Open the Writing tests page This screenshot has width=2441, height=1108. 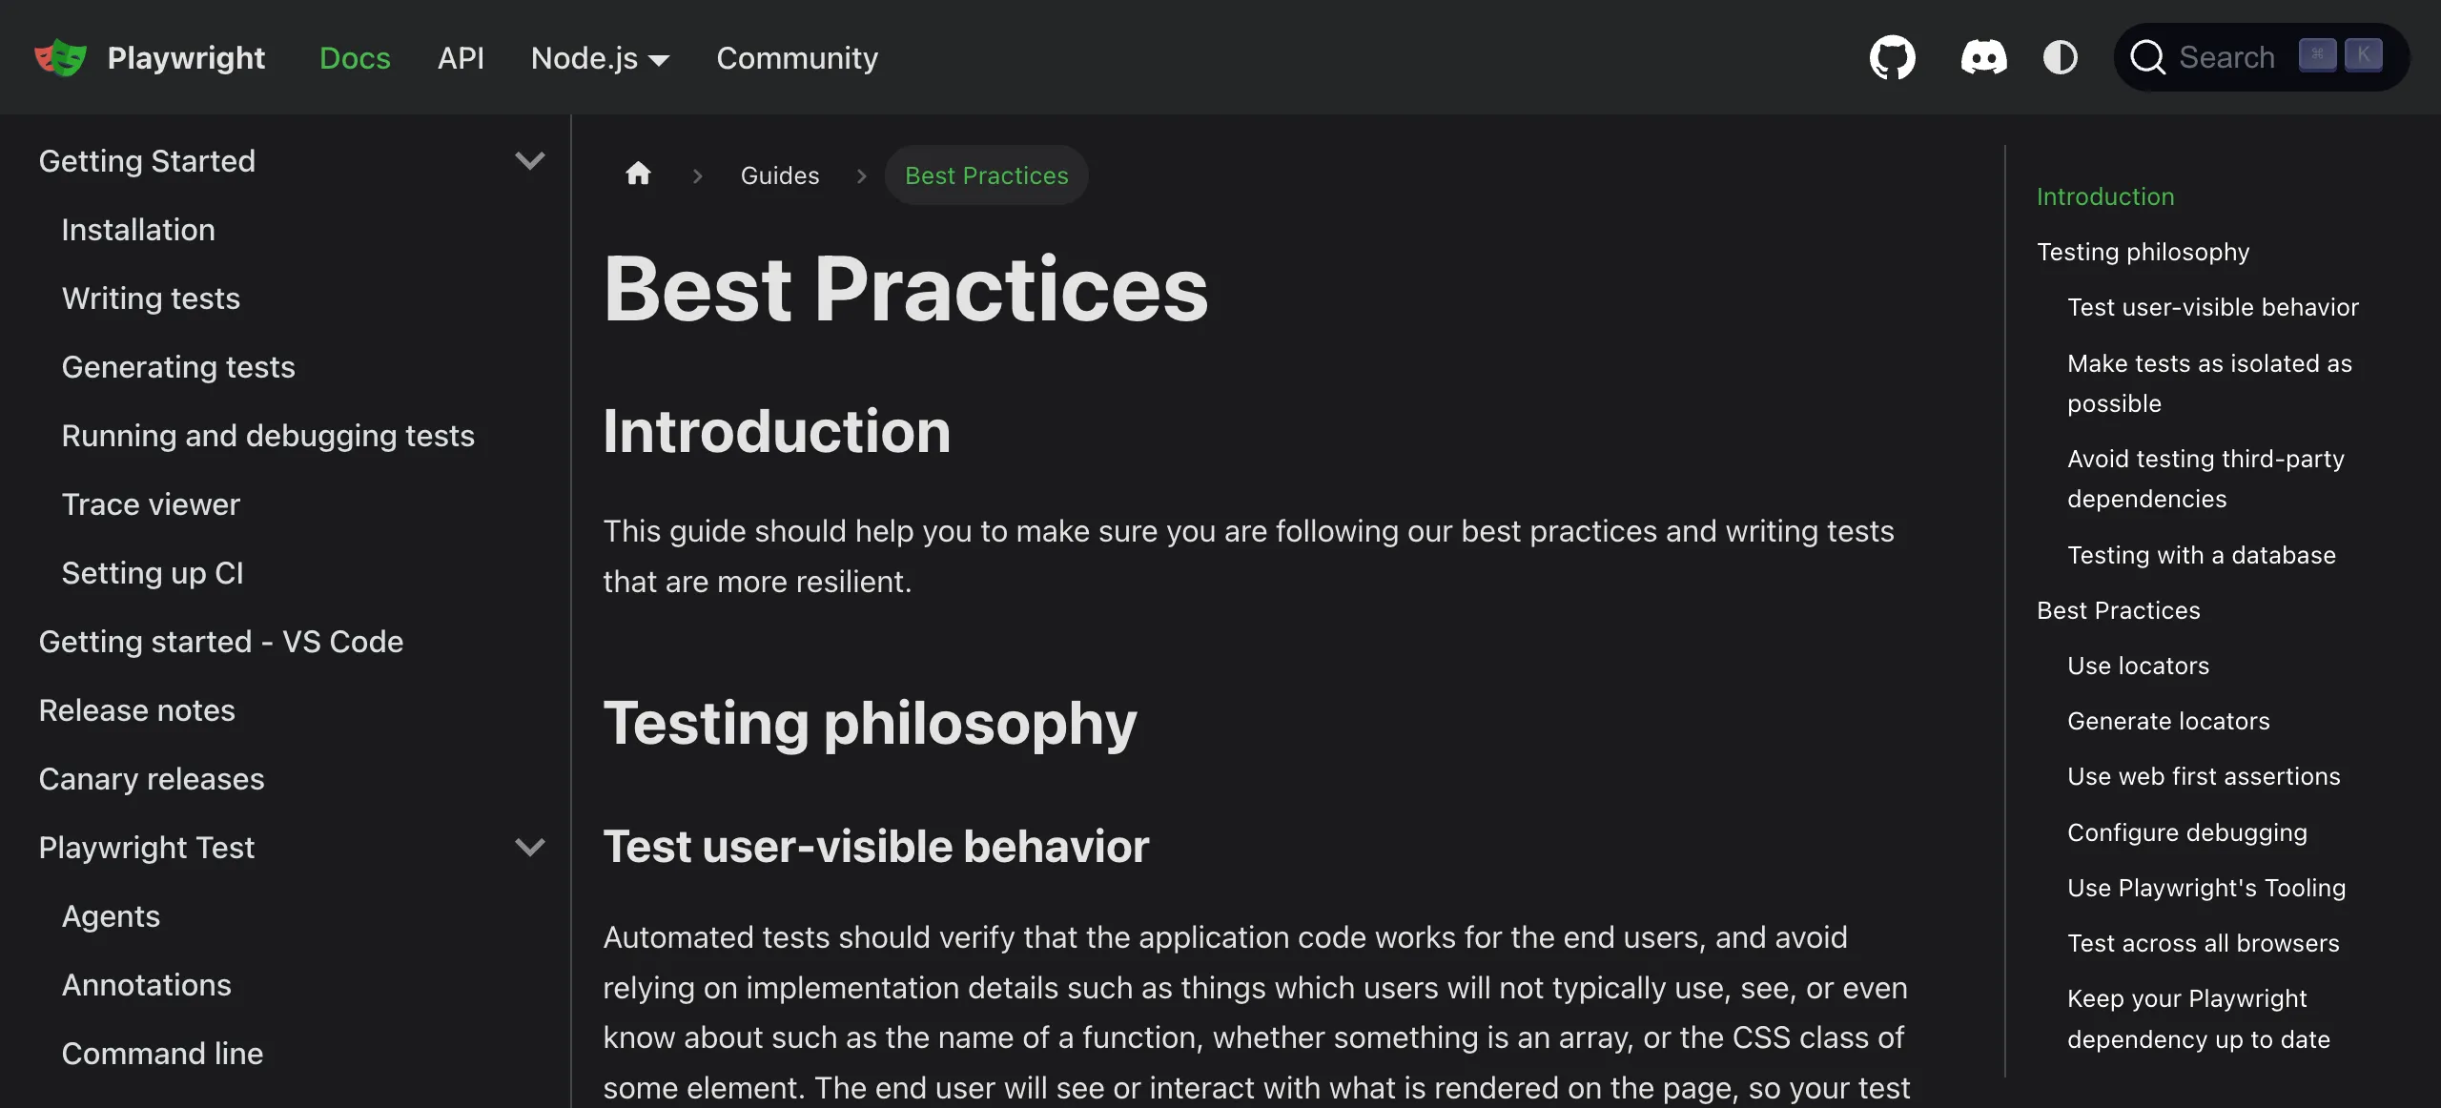pyautogui.click(x=151, y=298)
